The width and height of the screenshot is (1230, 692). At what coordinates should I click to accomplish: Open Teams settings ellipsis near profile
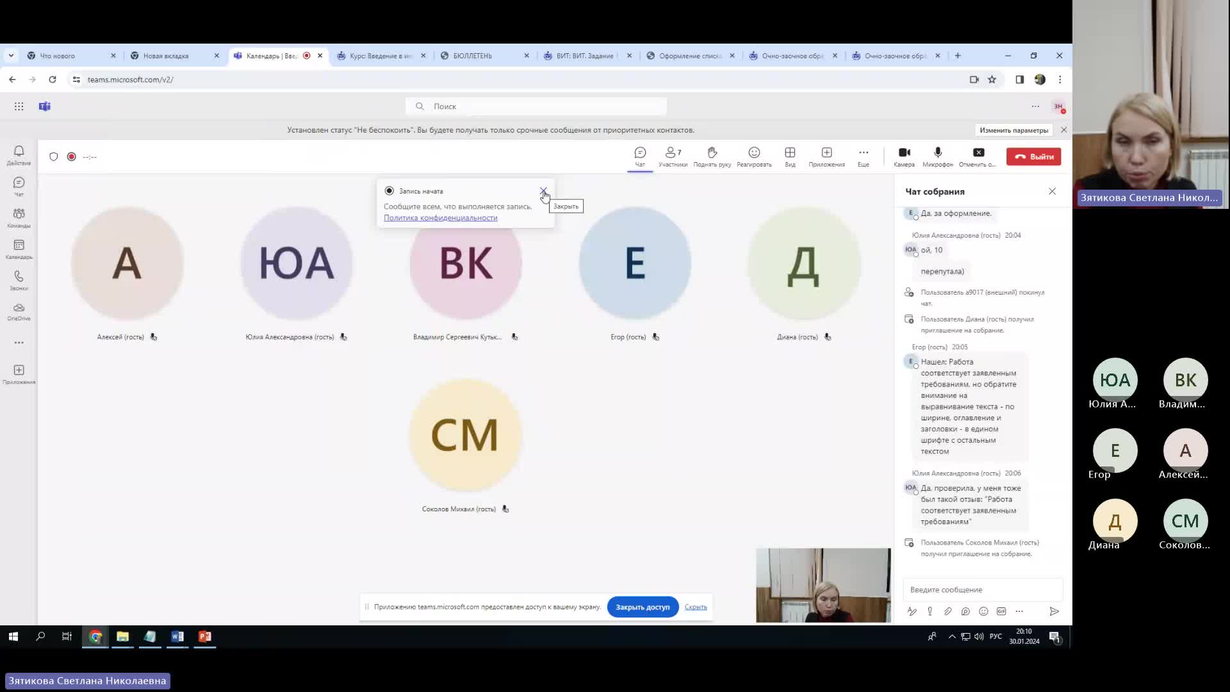tap(1035, 106)
